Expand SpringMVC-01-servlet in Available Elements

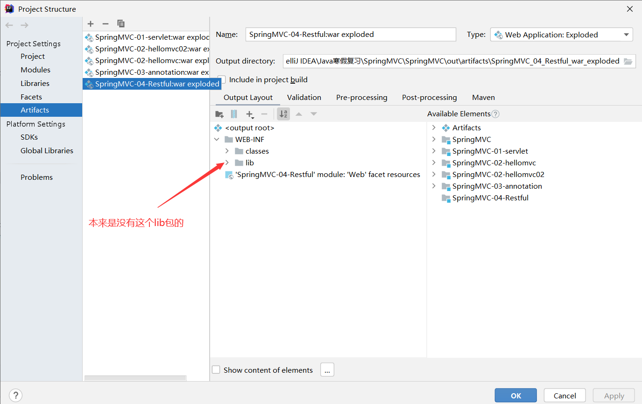click(x=433, y=151)
